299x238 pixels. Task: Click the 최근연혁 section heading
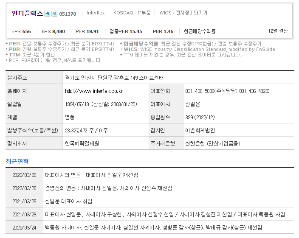pos(17,162)
